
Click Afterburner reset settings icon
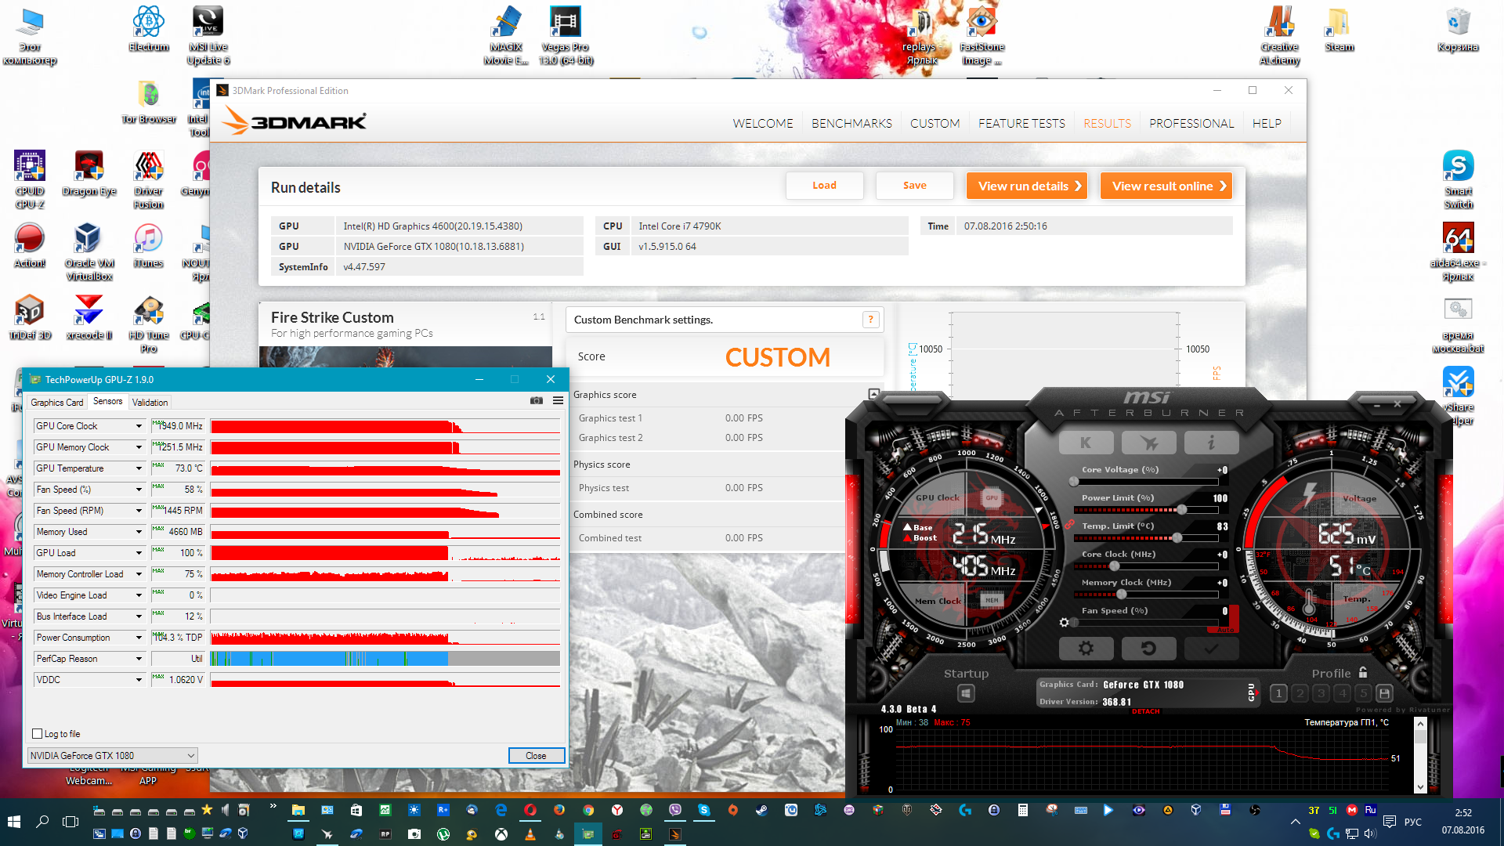(x=1148, y=649)
